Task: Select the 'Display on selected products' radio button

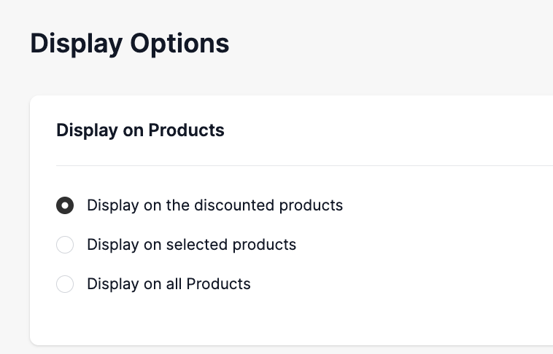Action: [65, 245]
